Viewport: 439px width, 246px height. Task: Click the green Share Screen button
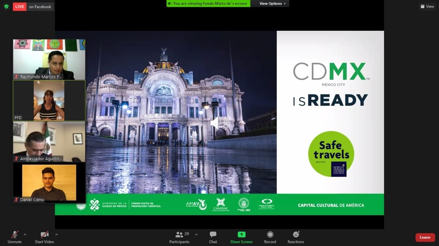(241, 237)
